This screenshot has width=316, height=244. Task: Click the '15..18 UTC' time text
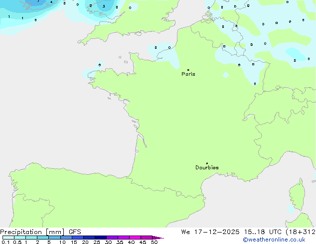(x=263, y=232)
